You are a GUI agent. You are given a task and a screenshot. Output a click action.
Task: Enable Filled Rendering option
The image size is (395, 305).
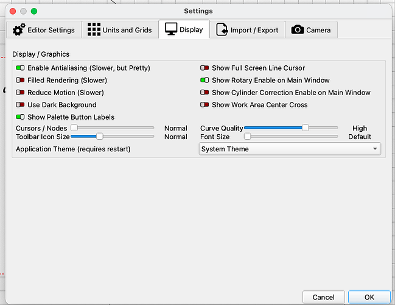tap(21, 81)
